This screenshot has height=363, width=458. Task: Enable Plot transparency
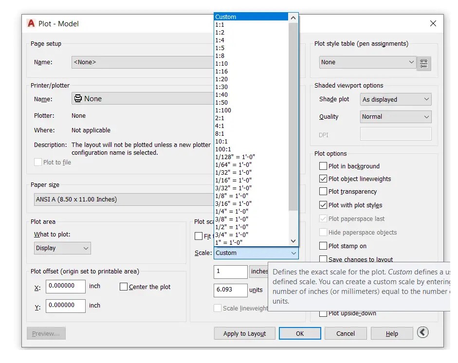(323, 191)
